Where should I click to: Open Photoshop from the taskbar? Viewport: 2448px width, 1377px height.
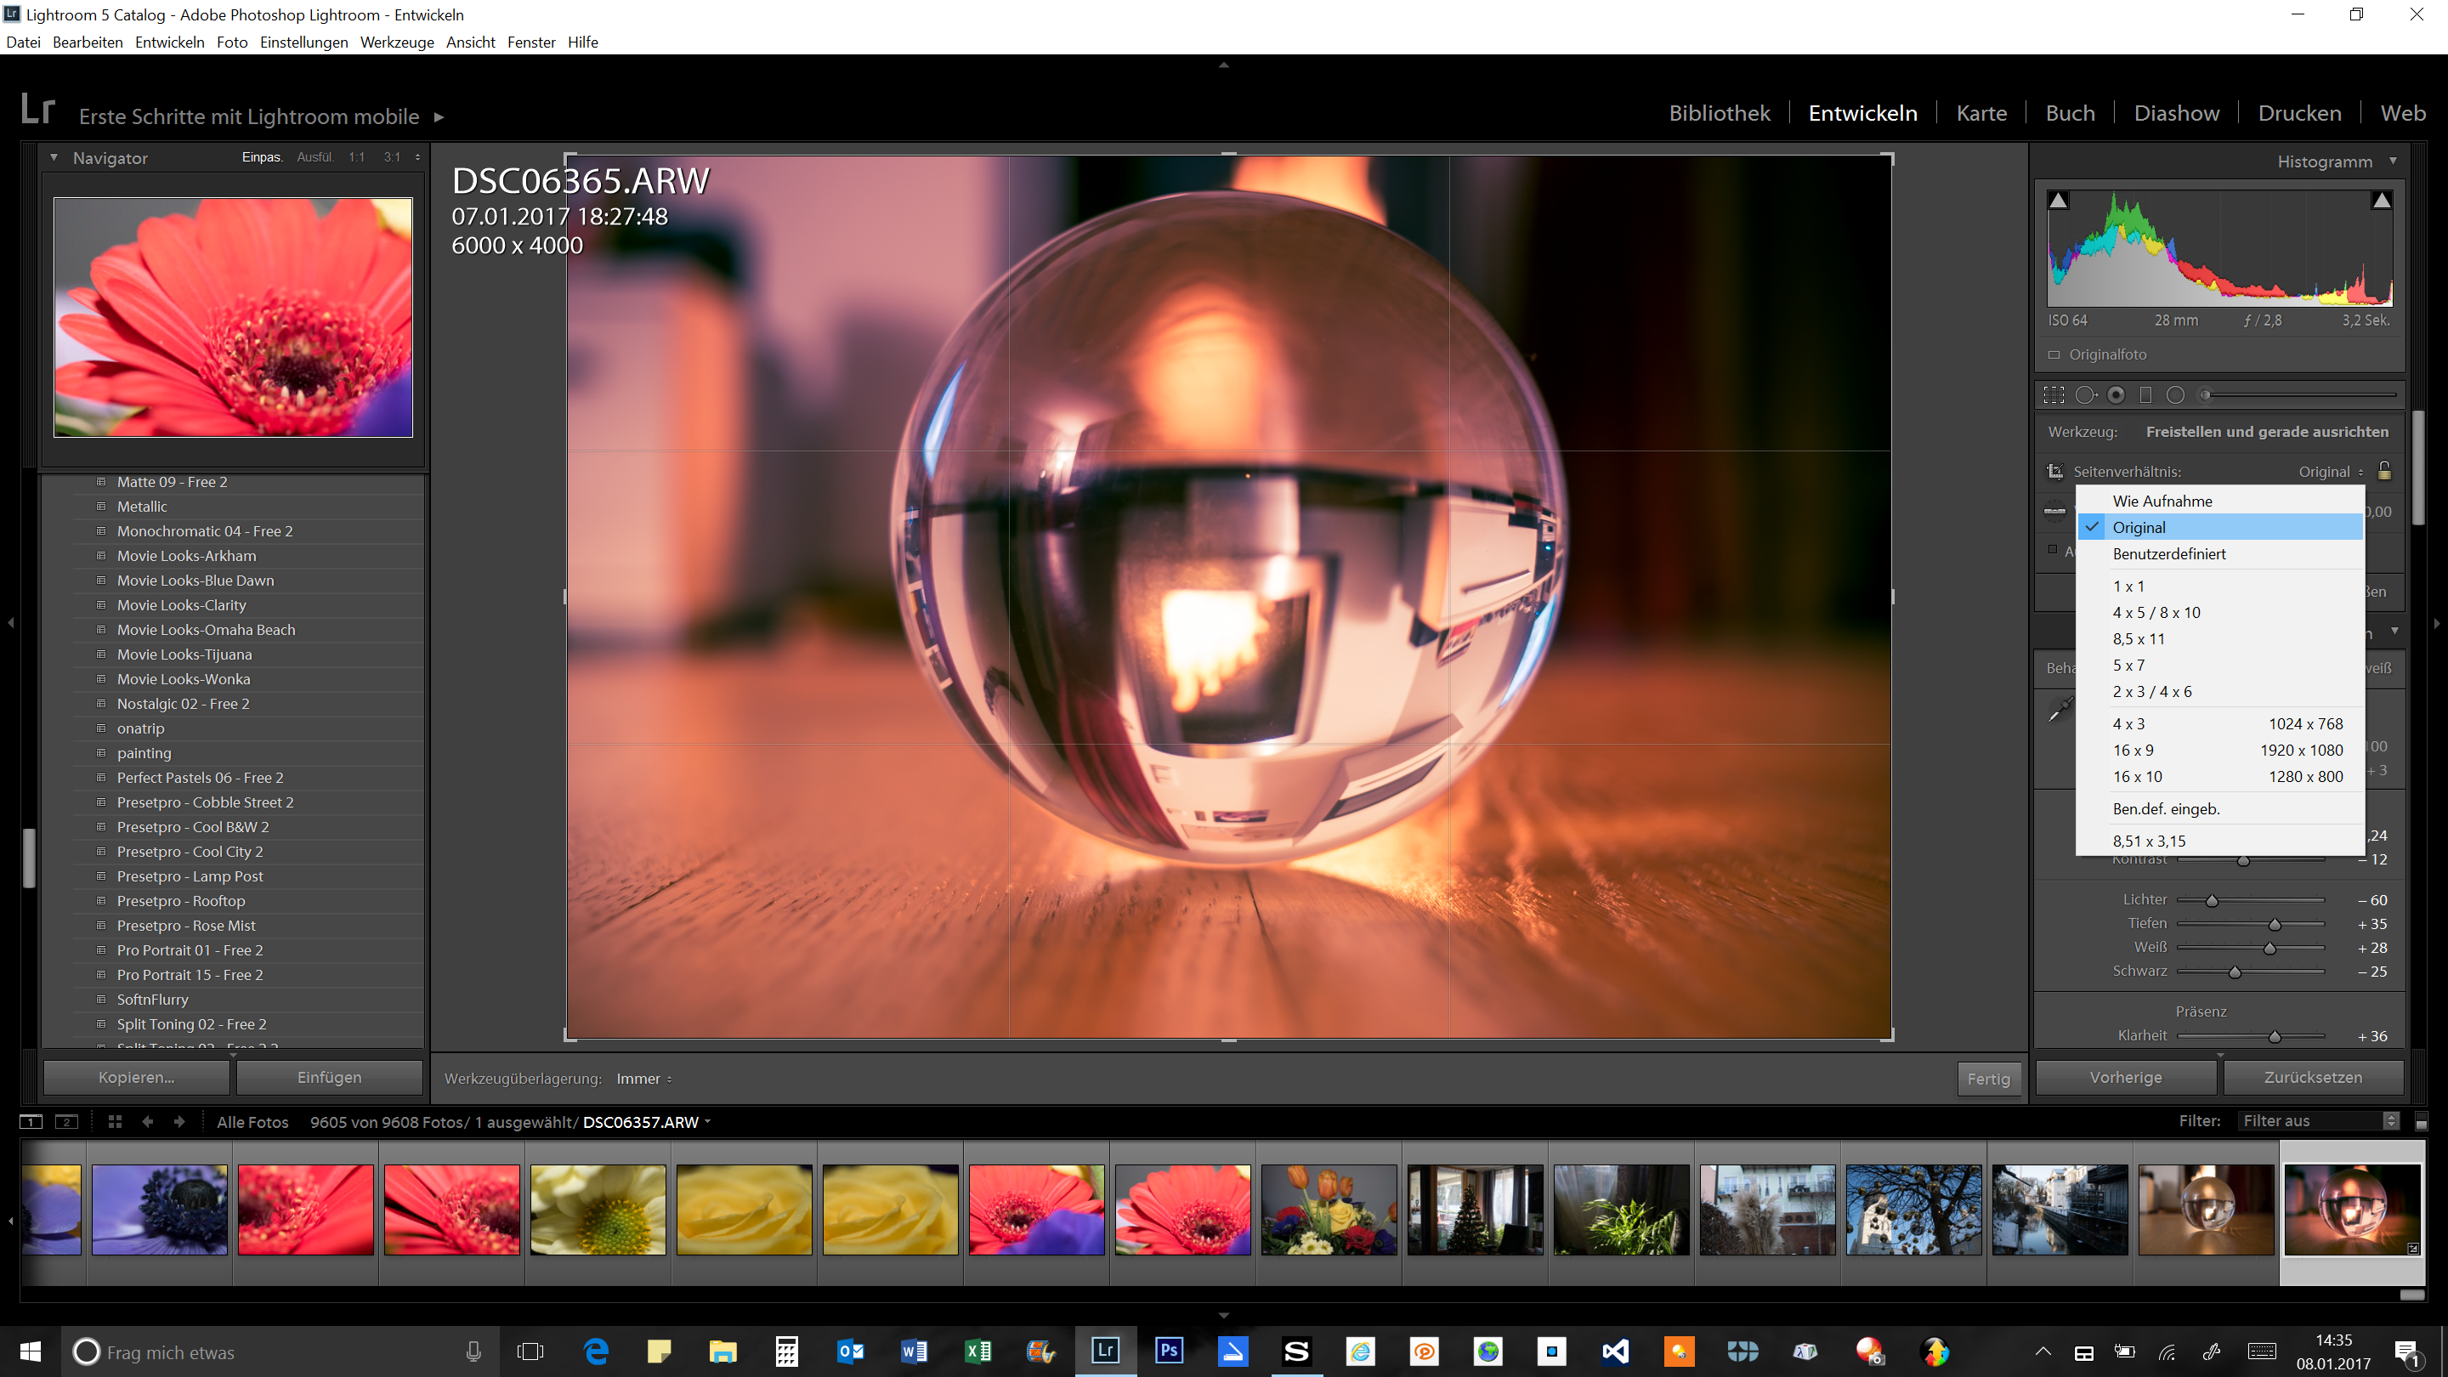click(1169, 1351)
